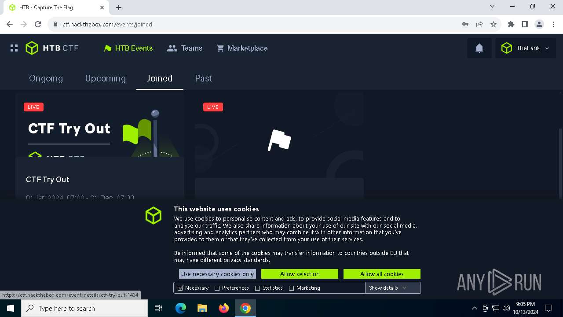The height and width of the screenshot is (317, 563).
Task: Click the CTF Try Out banner image
Action: [99, 125]
